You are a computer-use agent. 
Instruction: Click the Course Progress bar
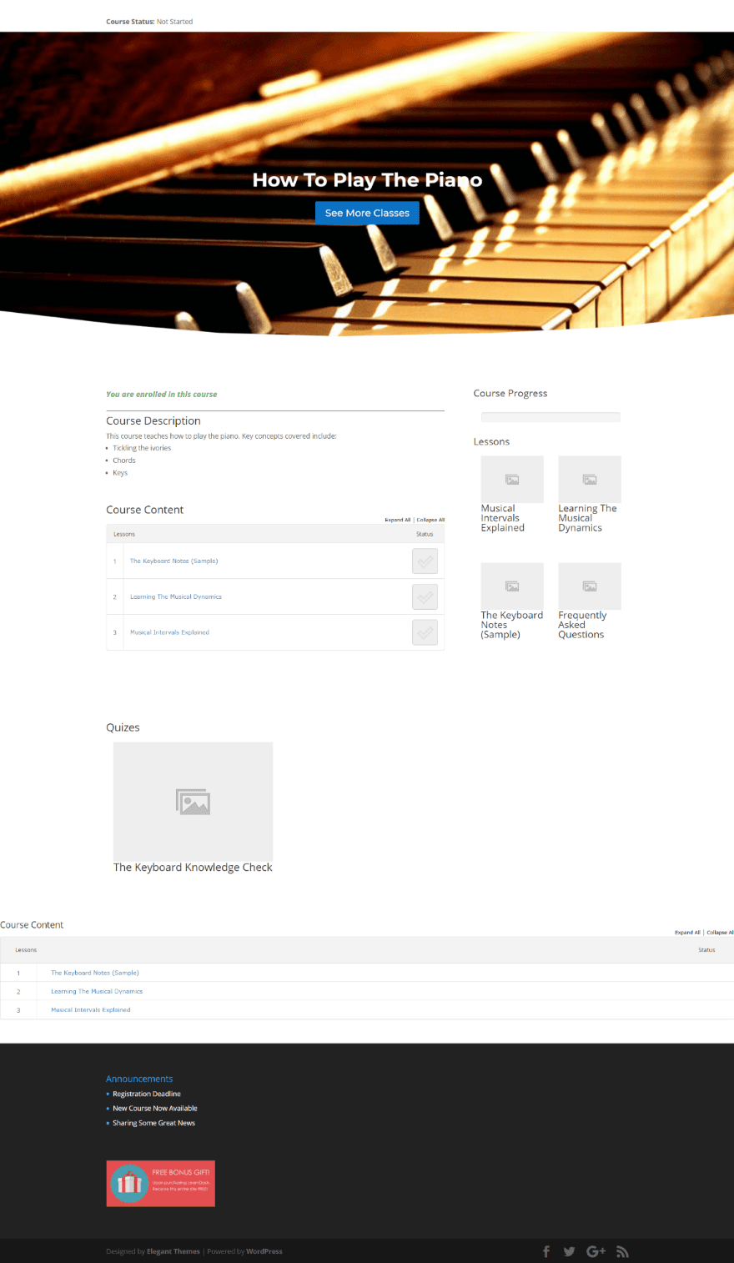point(550,417)
